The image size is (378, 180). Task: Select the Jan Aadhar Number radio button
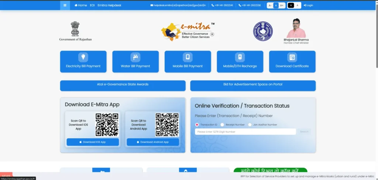[250, 125]
